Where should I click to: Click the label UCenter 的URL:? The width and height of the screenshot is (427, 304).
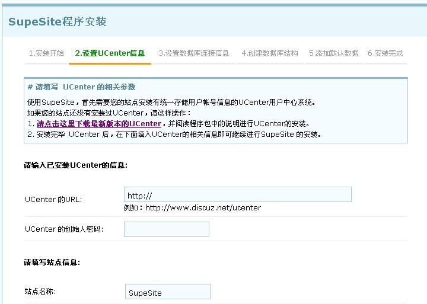tap(53, 200)
